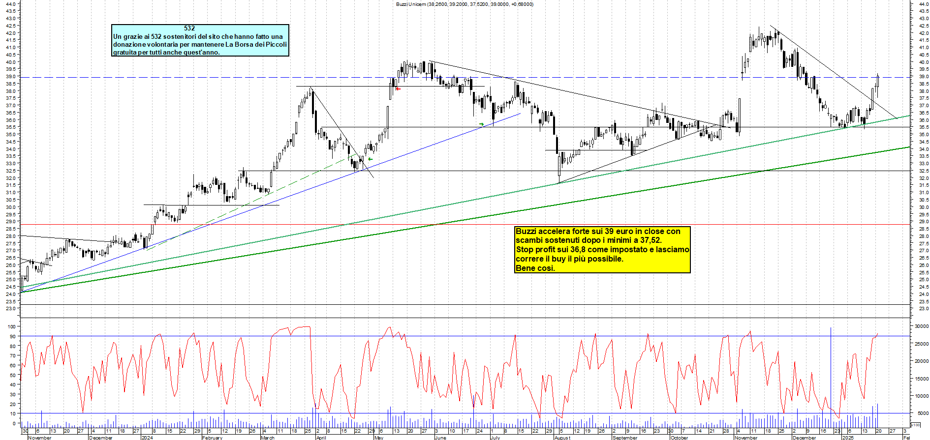This screenshot has height=440, width=930.
Task: Click the '30000' volume scale value
Action: 921,326
